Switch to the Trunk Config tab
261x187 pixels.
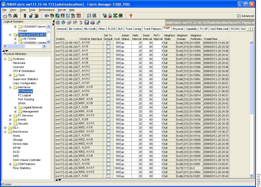(133, 29)
